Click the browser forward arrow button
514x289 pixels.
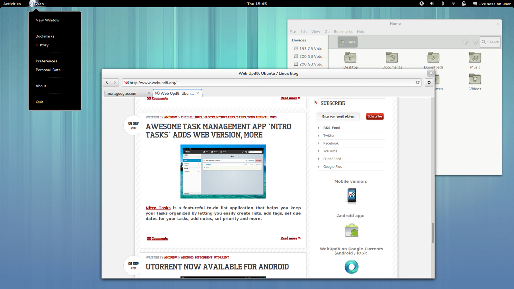tap(115, 83)
